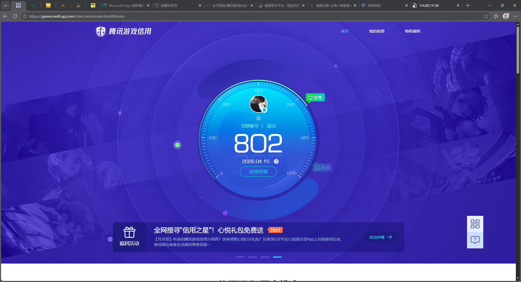Click the browser favorites star icon
Viewport: 521px width, 282px height.
point(486,16)
